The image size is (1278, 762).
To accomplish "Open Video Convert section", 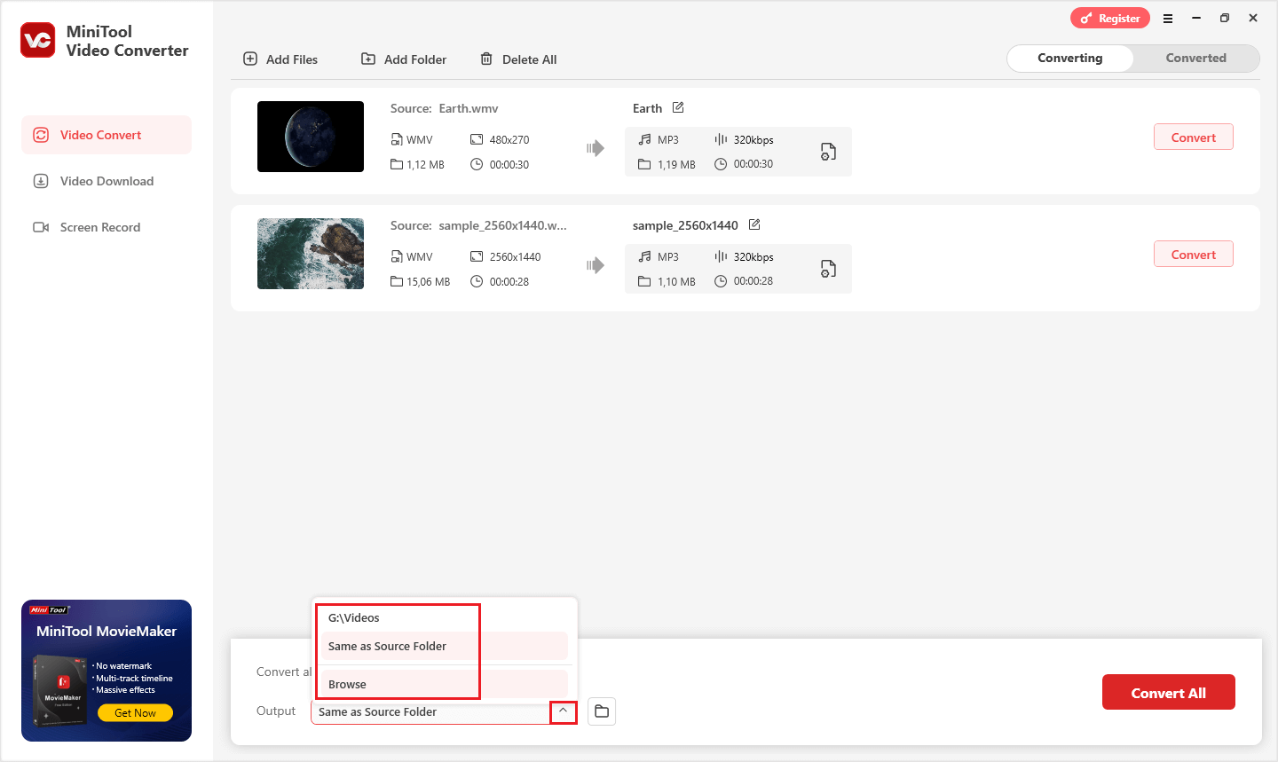I will pyautogui.click(x=106, y=135).
